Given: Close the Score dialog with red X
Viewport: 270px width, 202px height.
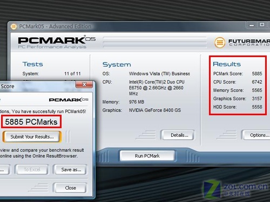Looking at the screenshot, I should click(84, 84).
